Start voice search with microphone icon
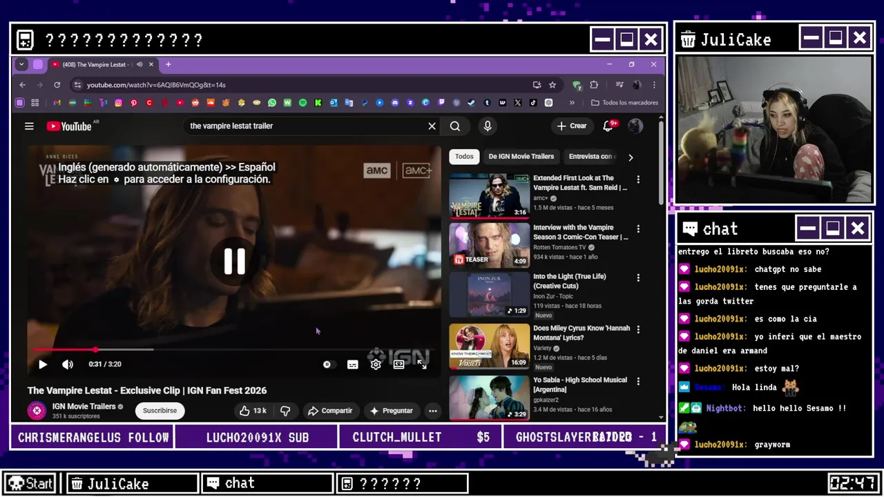884x497 pixels. pyautogui.click(x=488, y=126)
